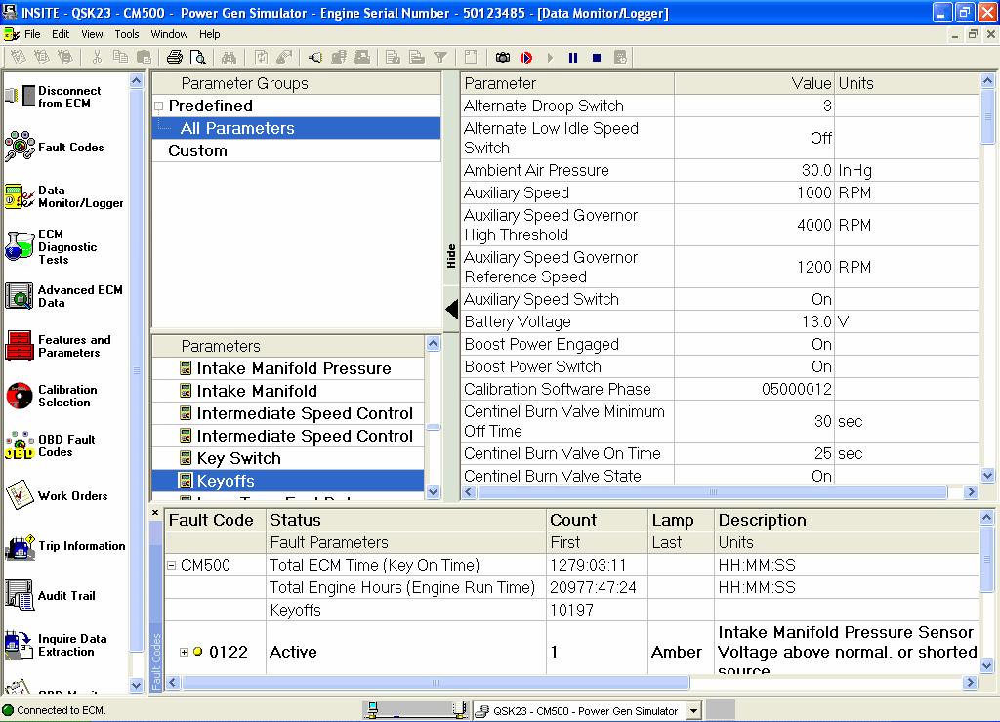Click the grayed play arrow in toolbar

tap(550, 58)
